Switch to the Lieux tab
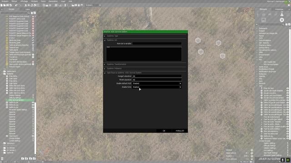291x163 pixels. (x=27, y=9)
